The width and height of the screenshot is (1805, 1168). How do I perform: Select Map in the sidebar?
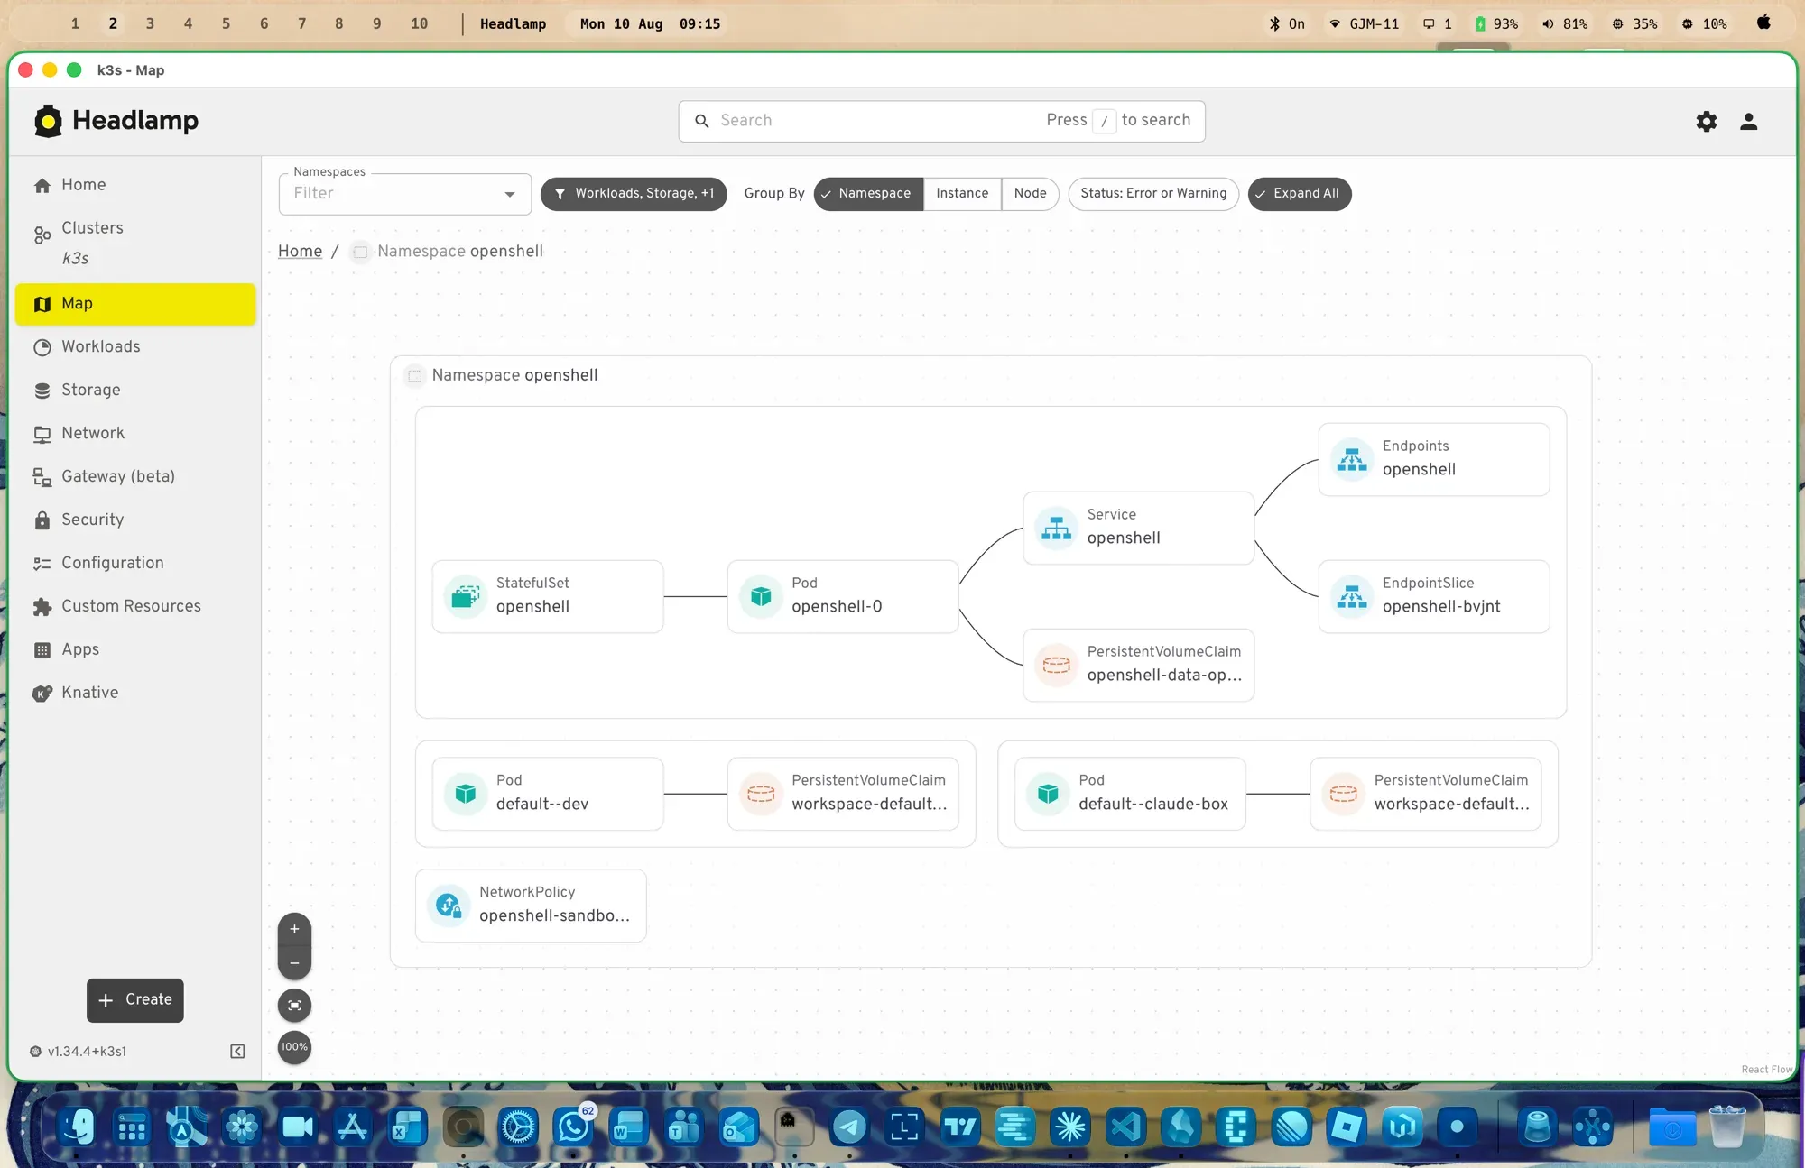point(135,304)
